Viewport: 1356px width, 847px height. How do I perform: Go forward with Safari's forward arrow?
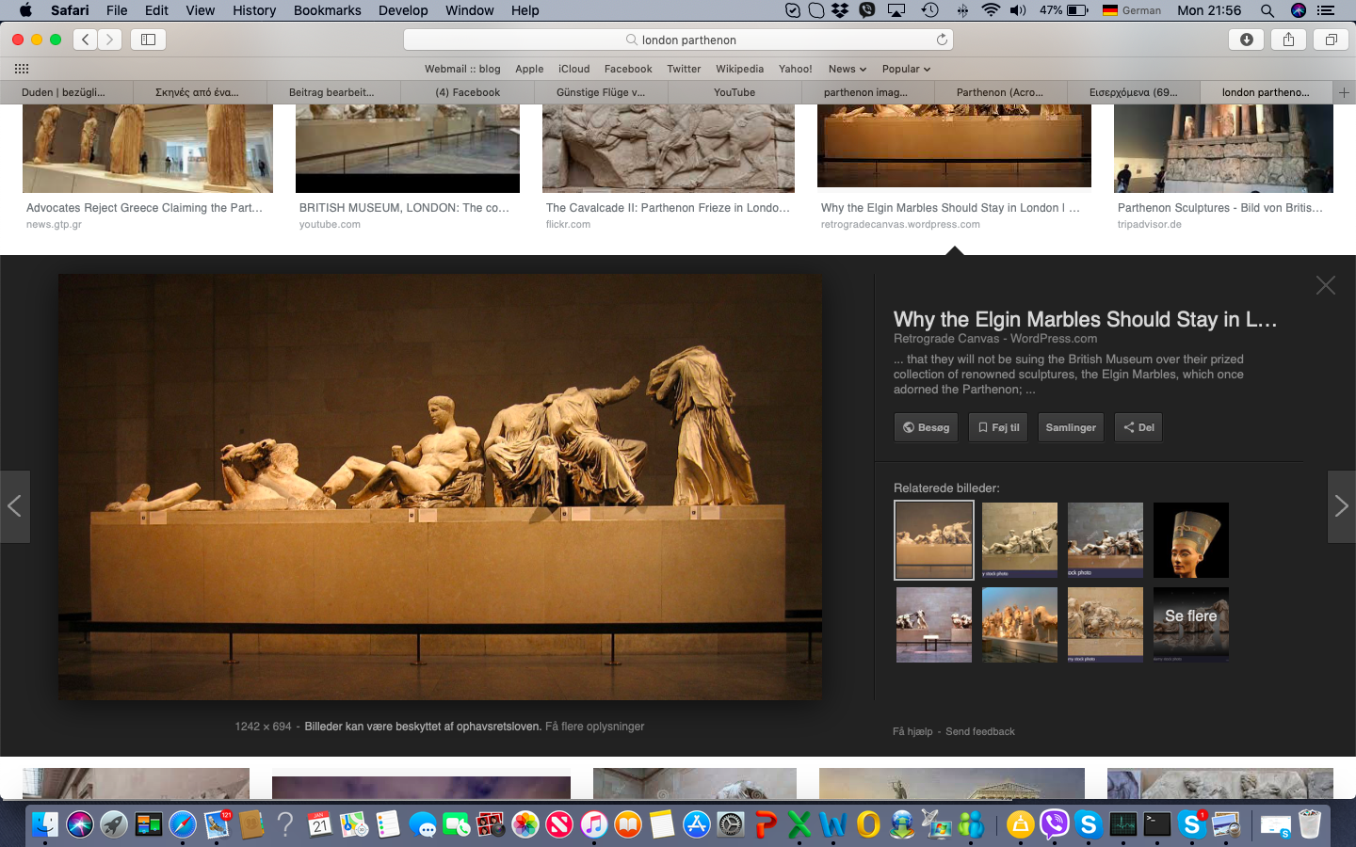pyautogui.click(x=110, y=40)
